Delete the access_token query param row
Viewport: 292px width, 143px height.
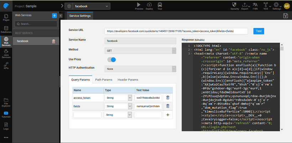pyautogui.click(x=168, y=97)
